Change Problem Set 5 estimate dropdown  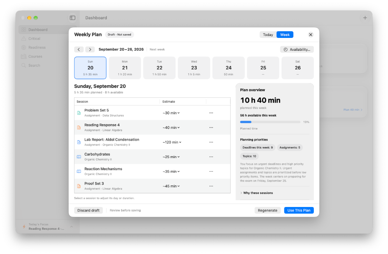[171, 113]
